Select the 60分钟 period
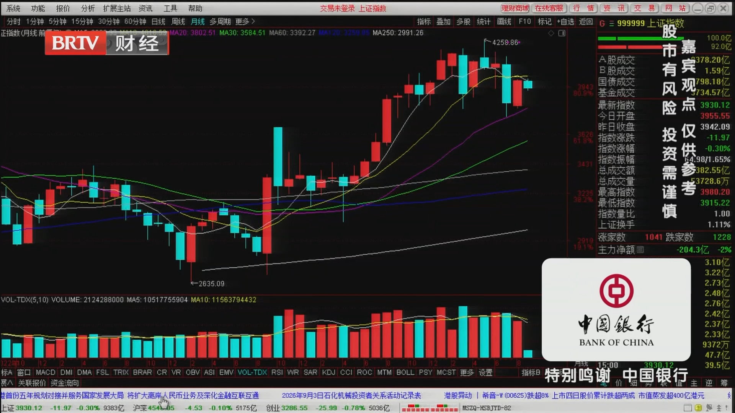The height and width of the screenshot is (413, 735). [135, 22]
